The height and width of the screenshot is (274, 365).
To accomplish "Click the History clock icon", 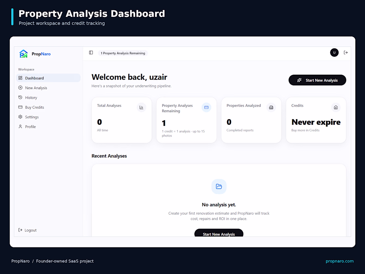I will [21, 97].
